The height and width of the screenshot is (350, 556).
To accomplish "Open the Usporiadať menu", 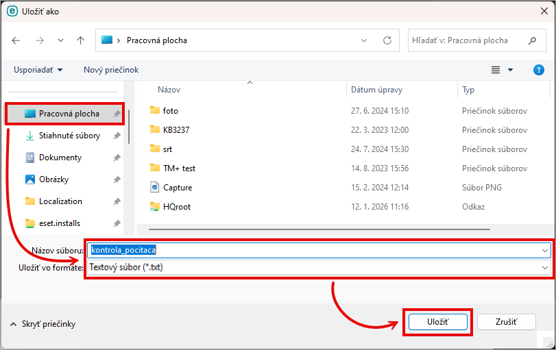I will 38,70.
